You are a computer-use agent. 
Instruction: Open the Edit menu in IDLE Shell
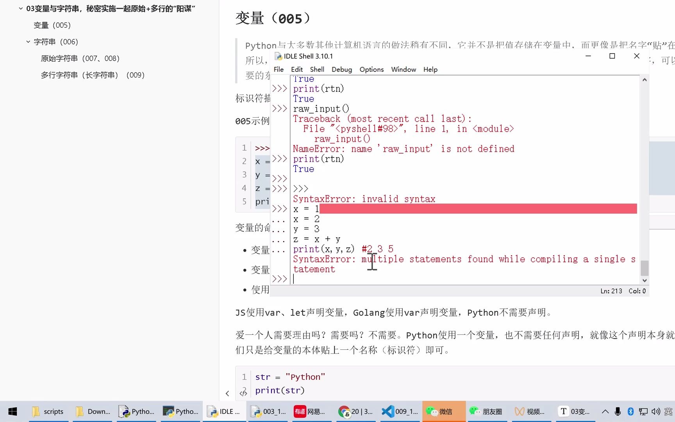coord(297,70)
